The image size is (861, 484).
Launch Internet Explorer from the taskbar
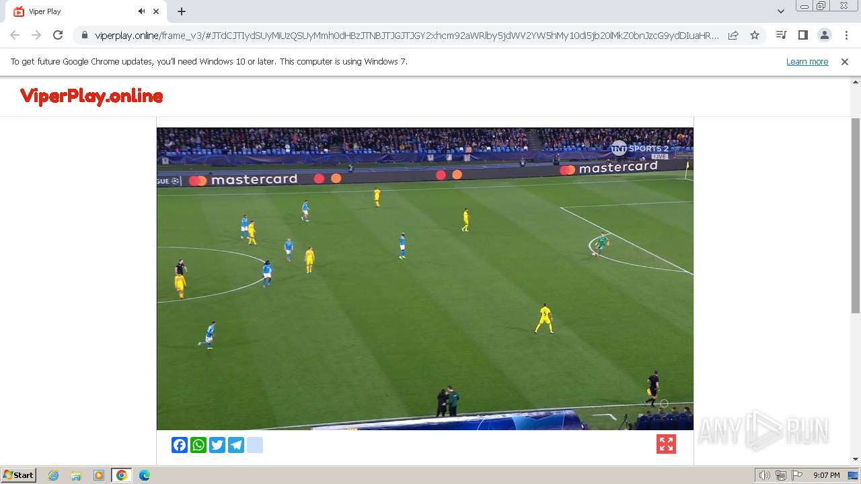pyautogui.click(x=54, y=475)
